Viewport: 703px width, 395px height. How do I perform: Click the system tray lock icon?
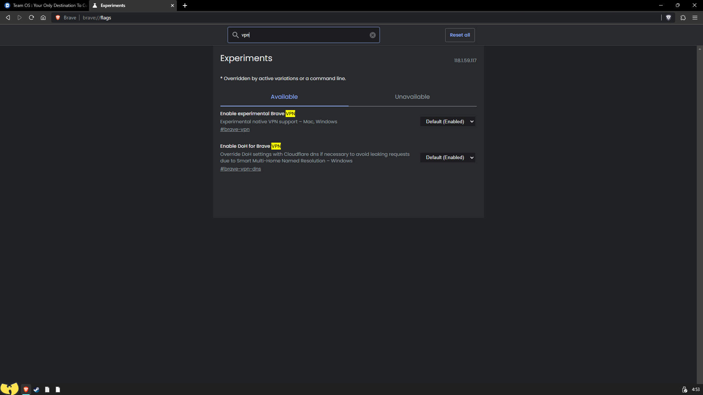[x=685, y=390]
